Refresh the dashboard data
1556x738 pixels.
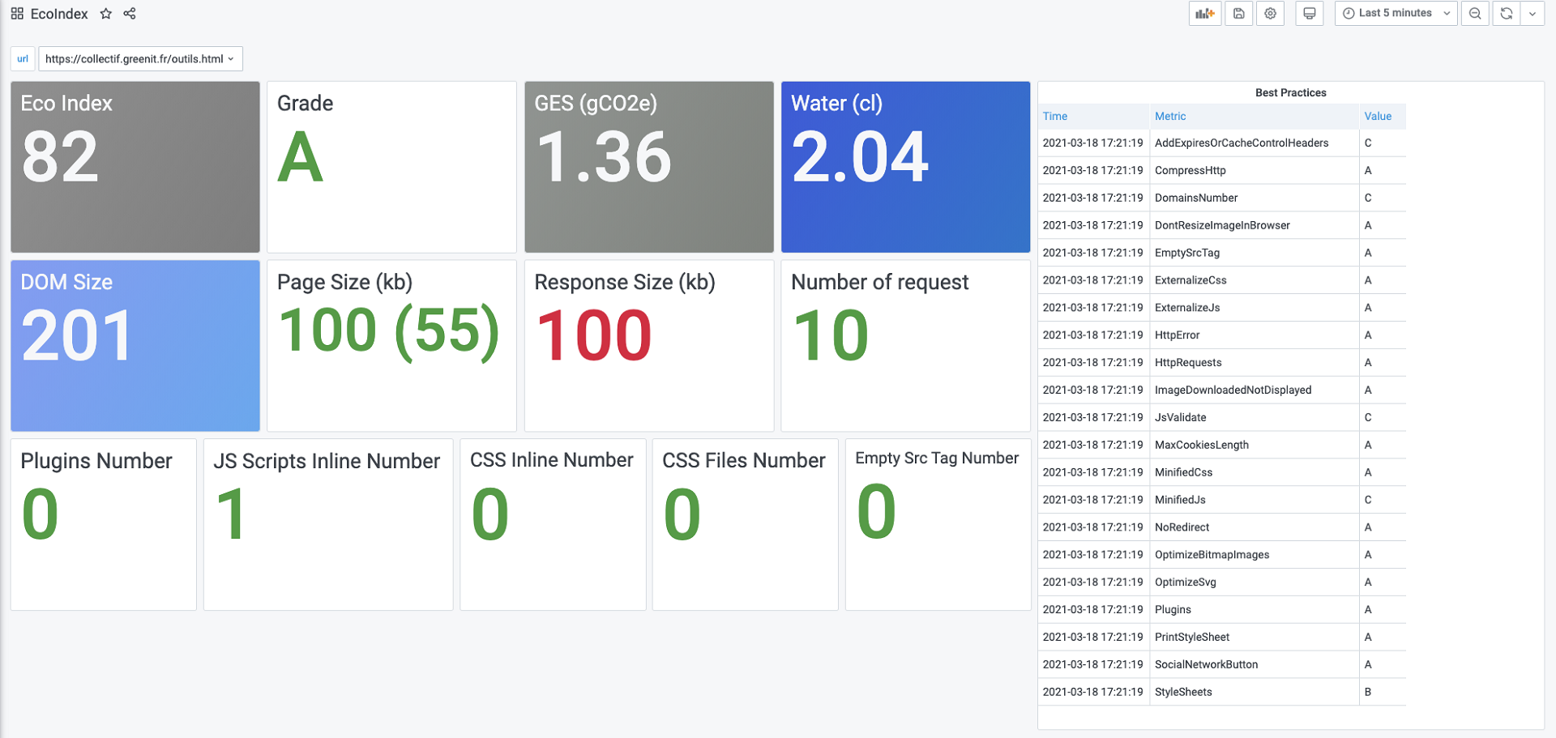coord(1505,13)
